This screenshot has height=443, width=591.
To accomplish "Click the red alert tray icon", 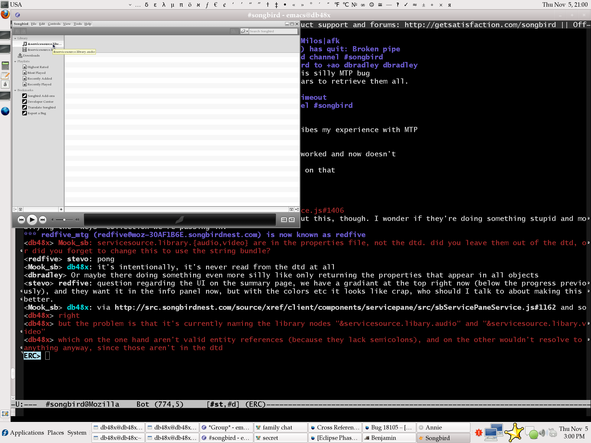I will [479, 433].
